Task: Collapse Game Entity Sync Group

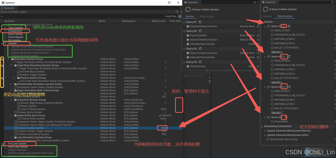Action: click(x=11, y=116)
